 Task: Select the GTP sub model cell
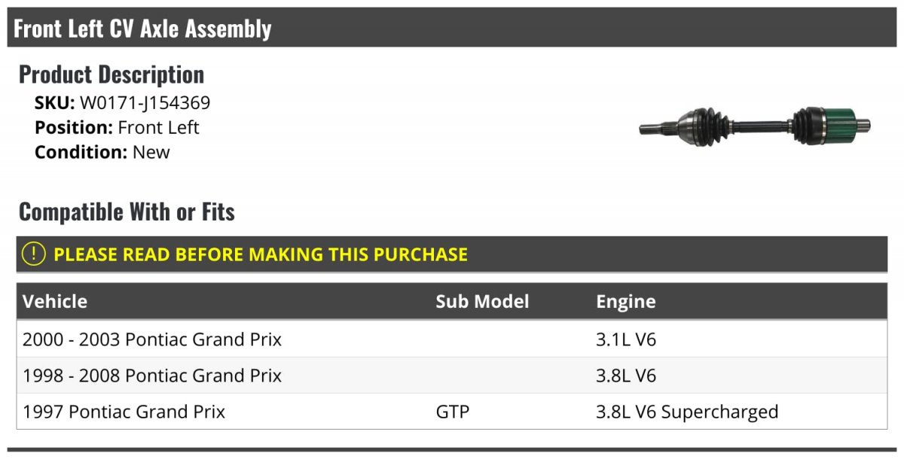click(452, 412)
